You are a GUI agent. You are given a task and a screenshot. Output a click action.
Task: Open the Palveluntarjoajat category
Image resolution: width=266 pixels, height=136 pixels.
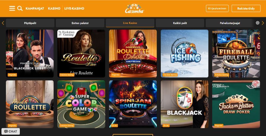(x=230, y=23)
